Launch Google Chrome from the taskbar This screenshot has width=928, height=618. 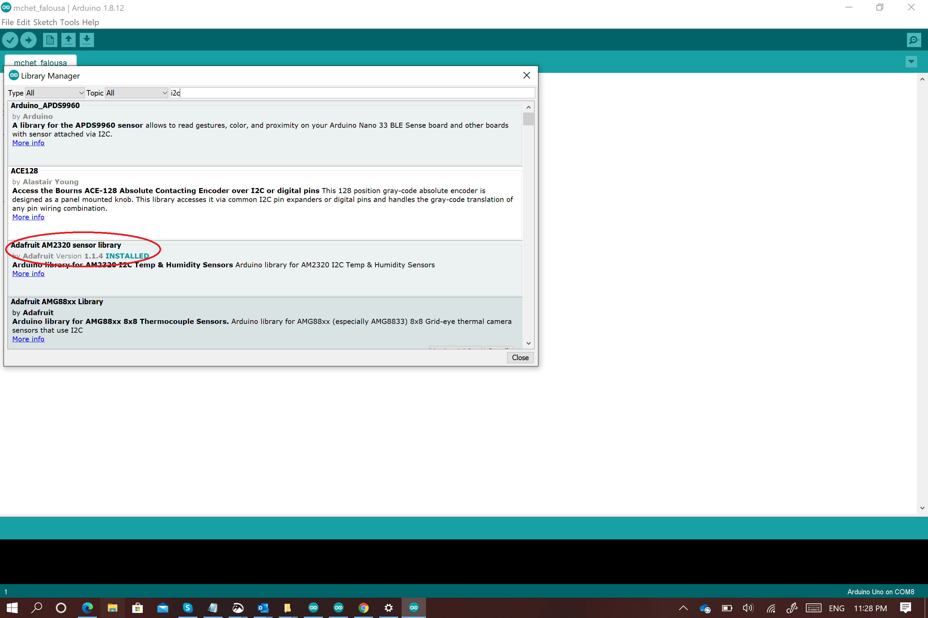click(x=363, y=608)
